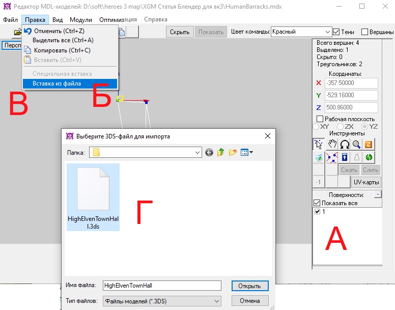Enable the Вершины checkbox

(364, 32)
